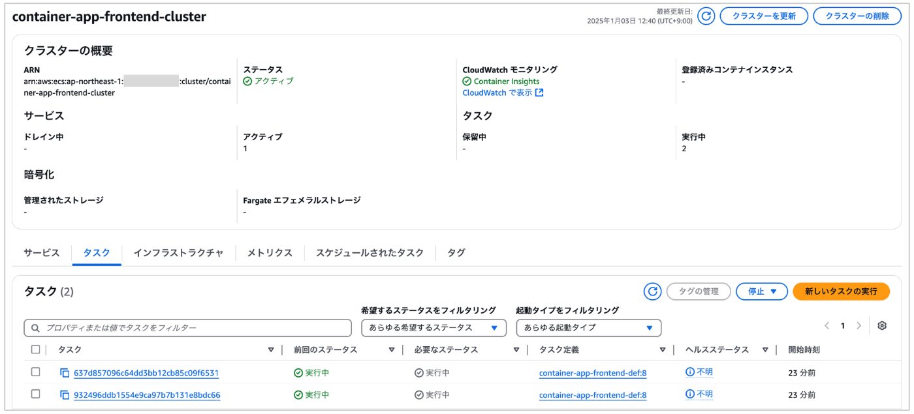Copy task ID 637d857096c64dd3bb12cb85c09f6531
This screenshot has width=914, height=414.
pyautogui.click(x=65, y=373)
